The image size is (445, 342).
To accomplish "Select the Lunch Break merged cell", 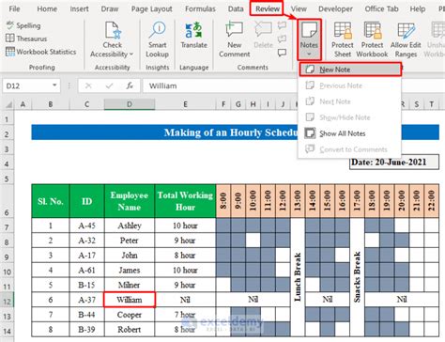I will [x=298, y=277].
